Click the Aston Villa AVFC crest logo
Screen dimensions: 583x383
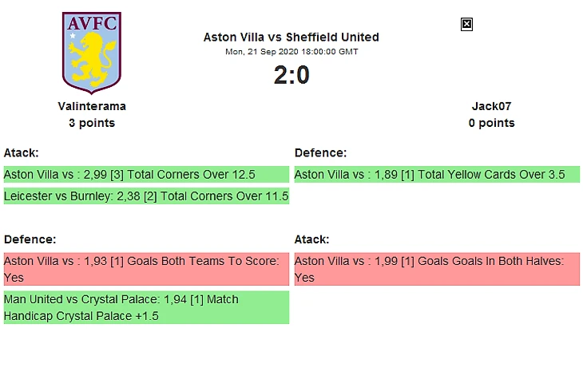92,53
